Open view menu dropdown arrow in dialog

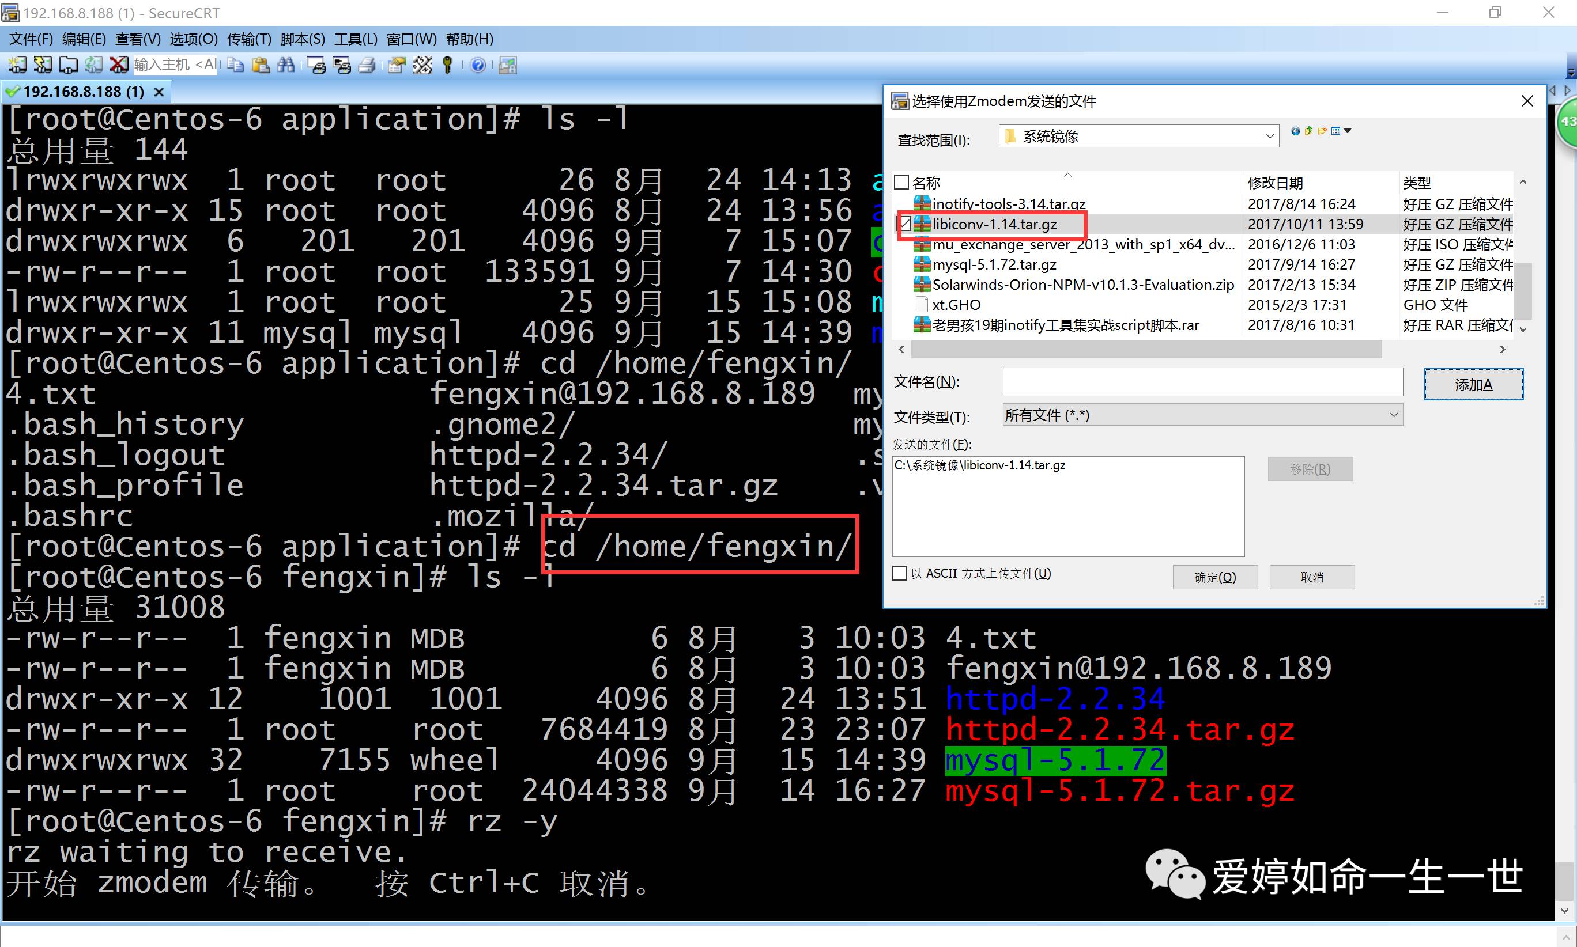tap(1348, 131)
